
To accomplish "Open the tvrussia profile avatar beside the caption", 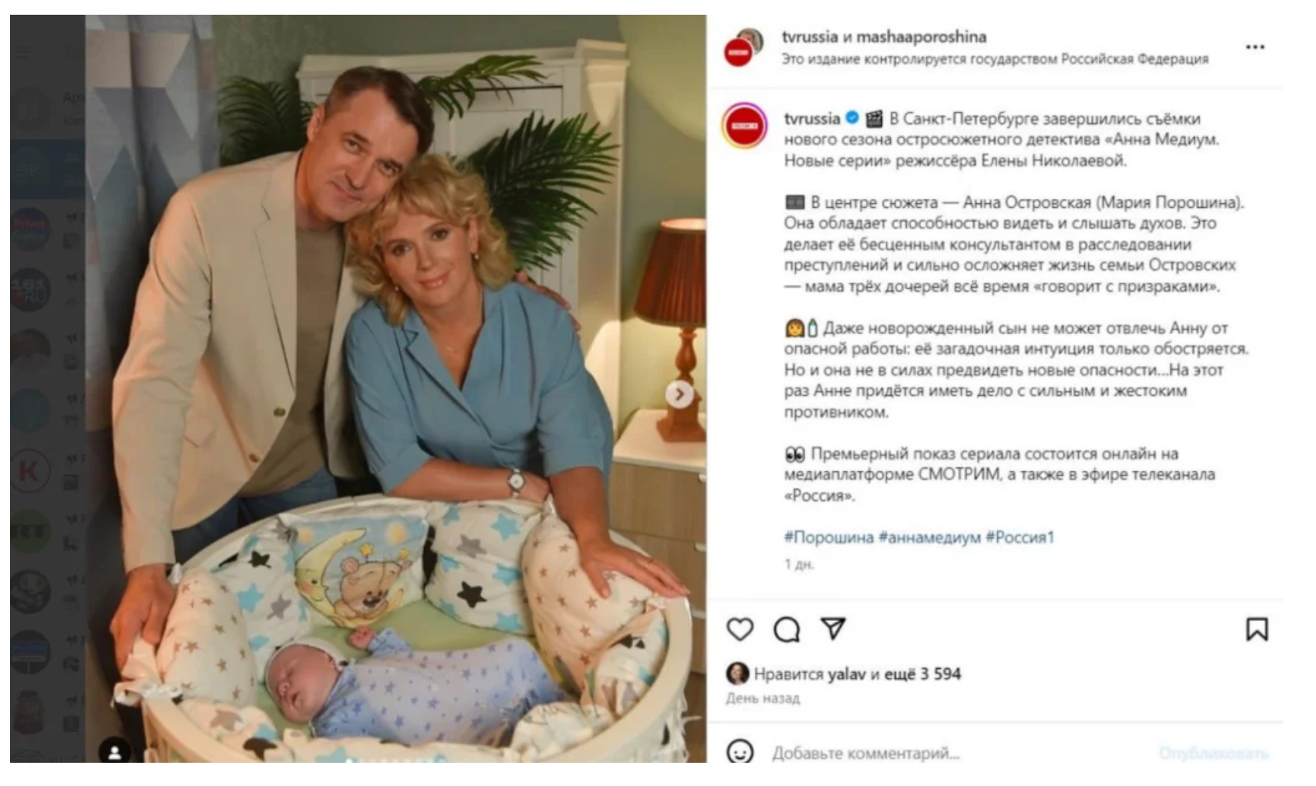I will 745,125.
